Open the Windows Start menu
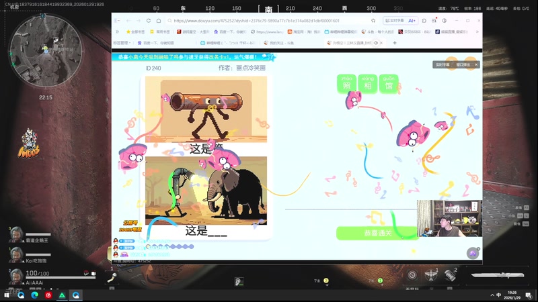The width and height of the screenshot is (538, 302). [x=7, y=295]
